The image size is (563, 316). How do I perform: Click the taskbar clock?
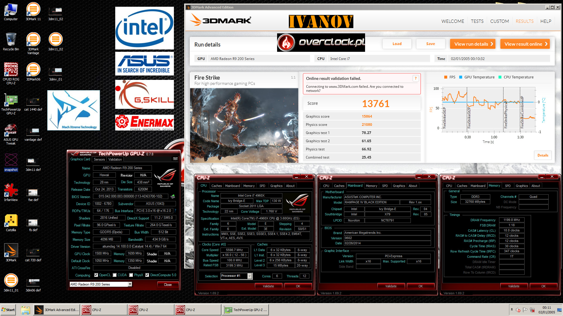click(x=547, y=310)
